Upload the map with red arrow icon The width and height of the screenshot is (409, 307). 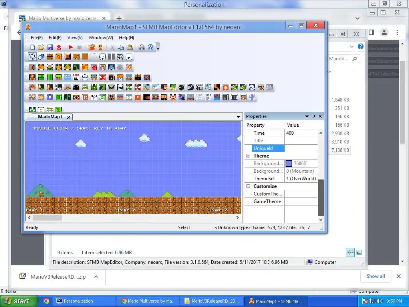pos(59,47)
